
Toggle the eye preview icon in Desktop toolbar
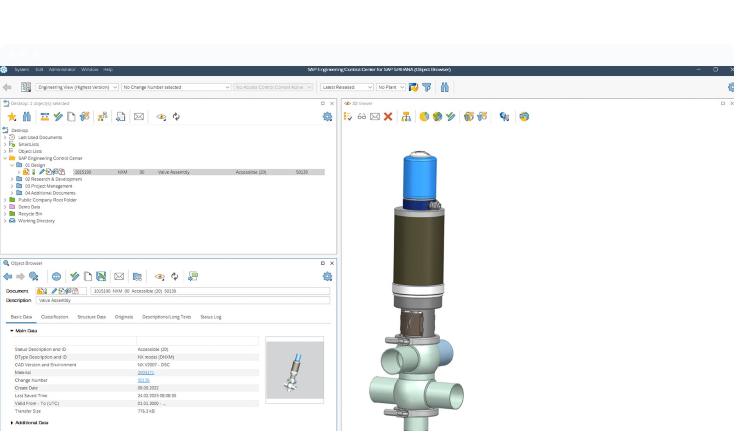pos(161,117)
